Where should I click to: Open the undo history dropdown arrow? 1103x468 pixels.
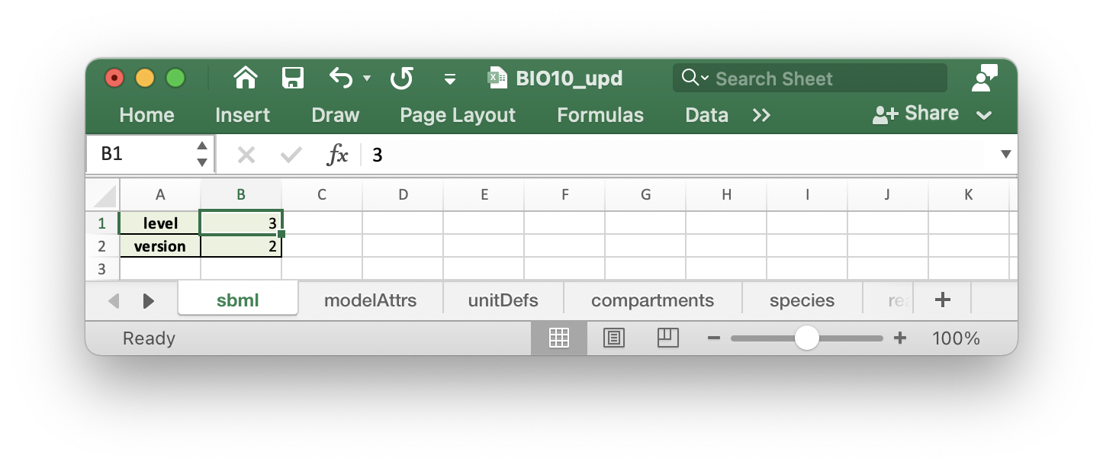(367, 79)
